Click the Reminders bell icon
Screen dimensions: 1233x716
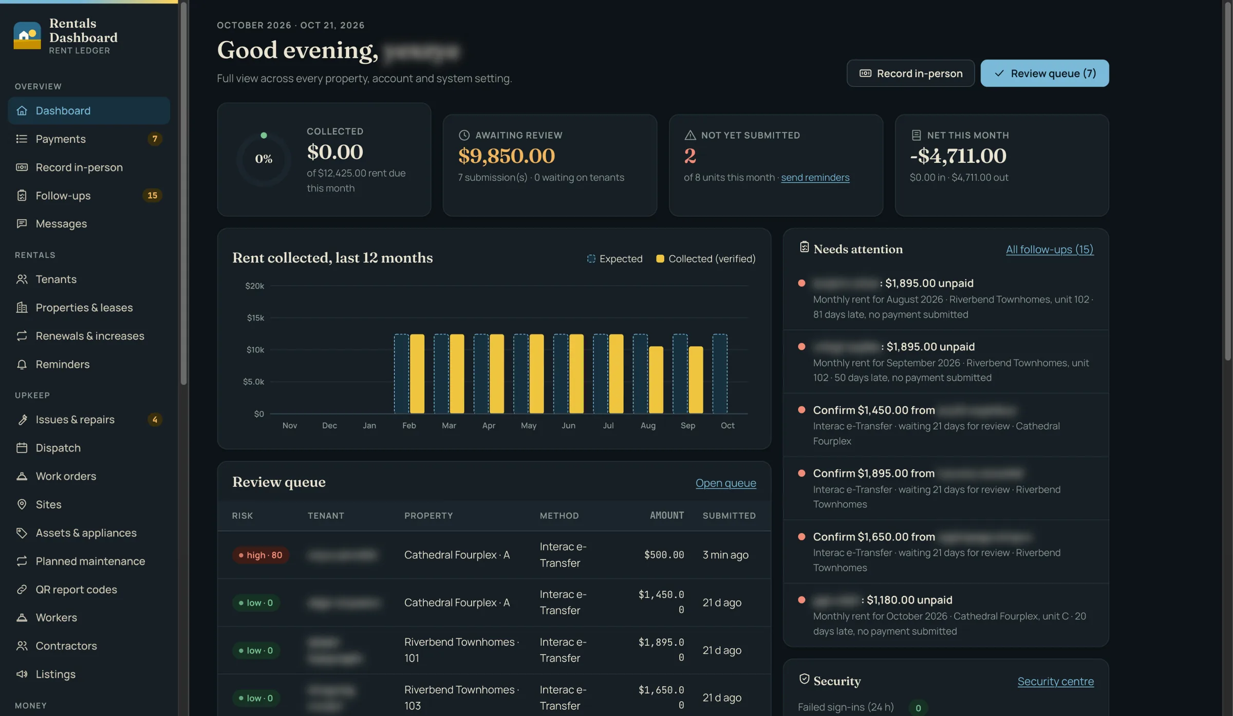pos(22,364)
